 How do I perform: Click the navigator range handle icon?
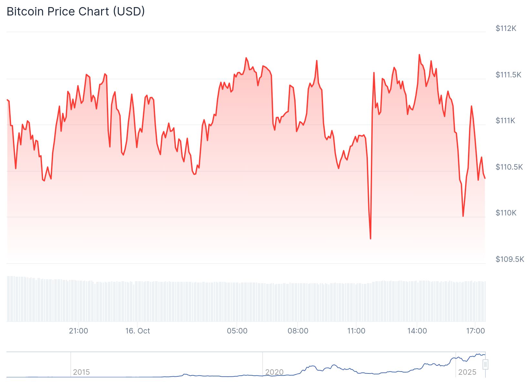pos(485,364)
